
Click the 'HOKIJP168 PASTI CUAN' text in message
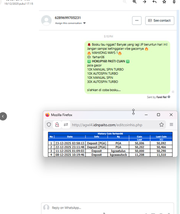click(x=108, y=61)
